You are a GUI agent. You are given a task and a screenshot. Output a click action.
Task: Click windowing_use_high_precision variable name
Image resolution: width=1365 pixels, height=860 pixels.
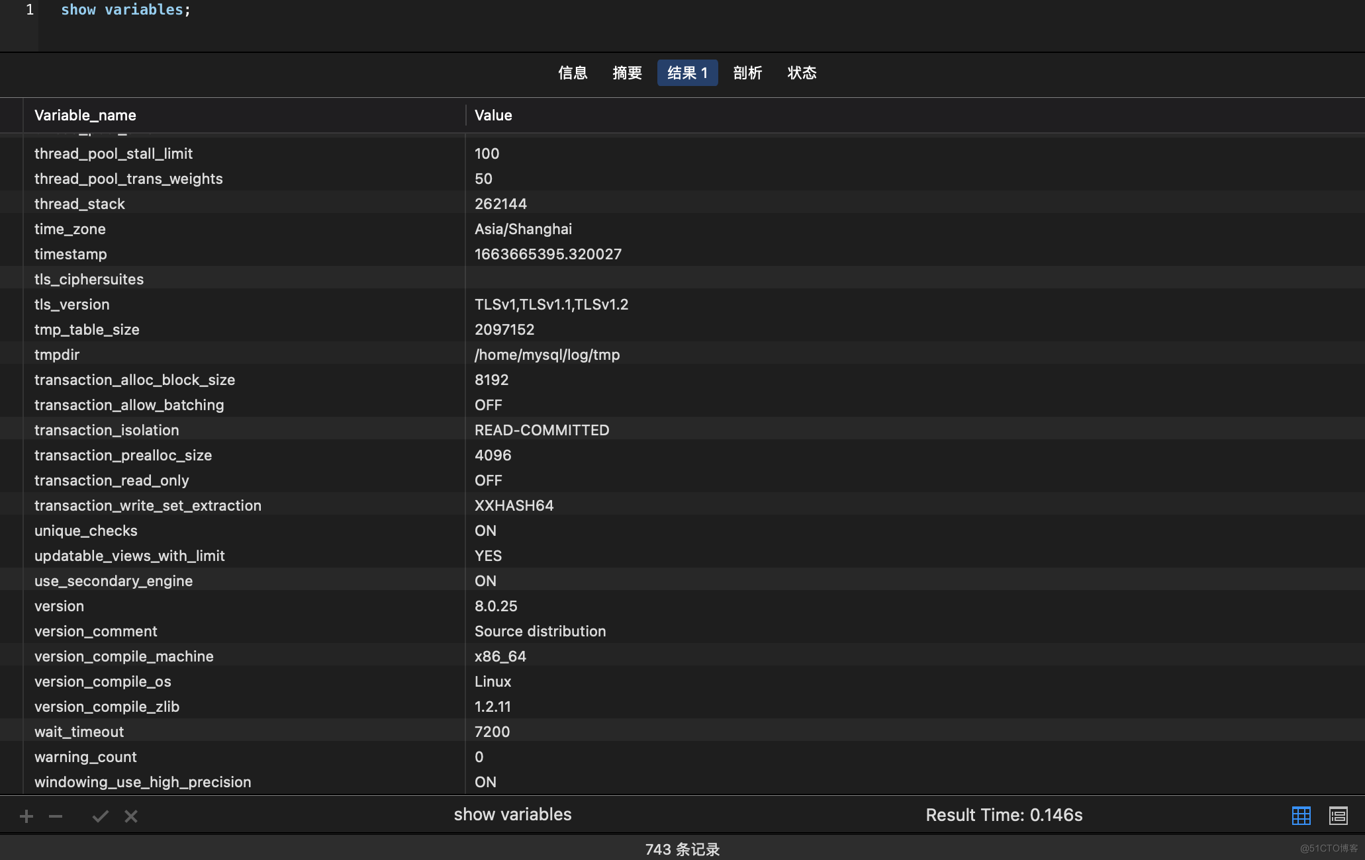(142, 782)
